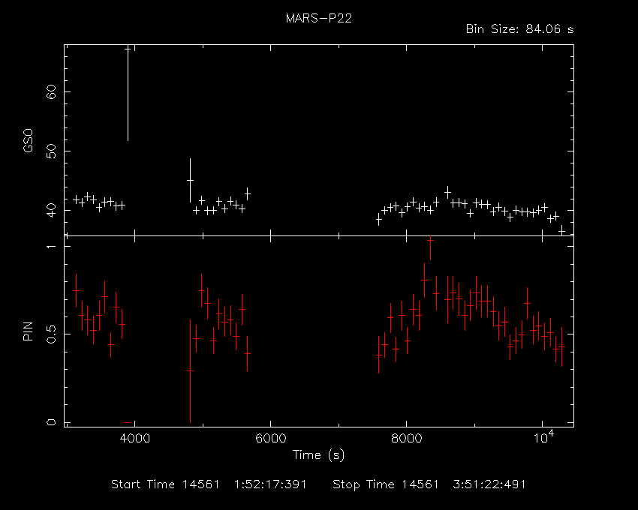Click the highest red PIN data point
This screenshot has height=510, width=638.
[x=430, y=240]
